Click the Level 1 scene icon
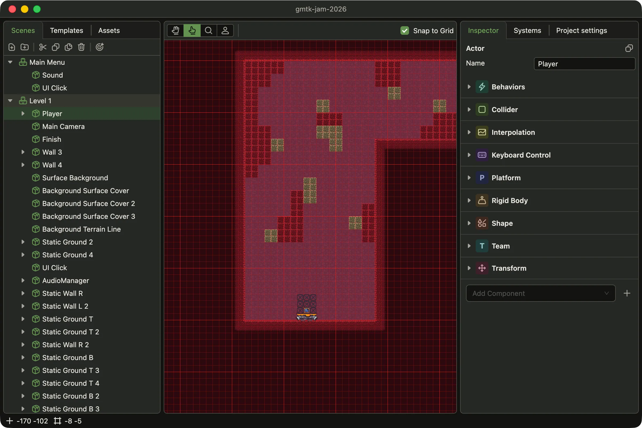Viewport: 642px width, 428px height. pos(23,101)
